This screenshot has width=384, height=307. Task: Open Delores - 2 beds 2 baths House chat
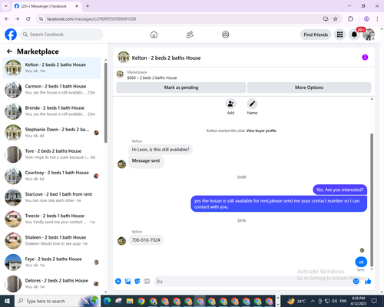click(51, 284)
